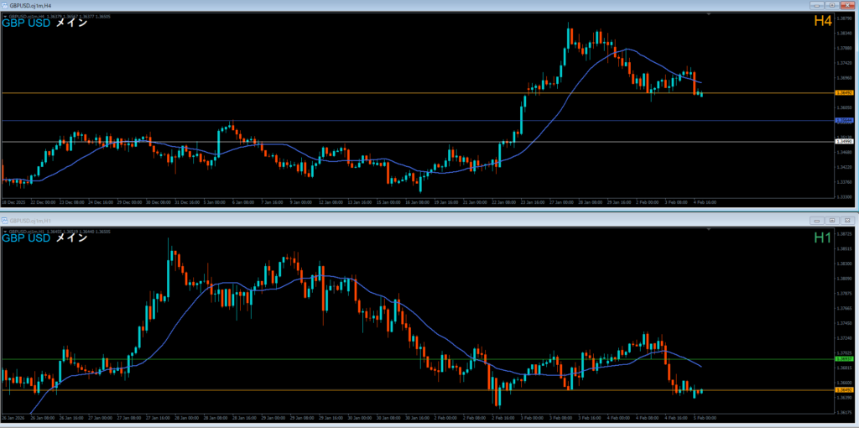Click the H1 chart window's title bar icon
The image size is (859, 428).
tap(5, 219)
